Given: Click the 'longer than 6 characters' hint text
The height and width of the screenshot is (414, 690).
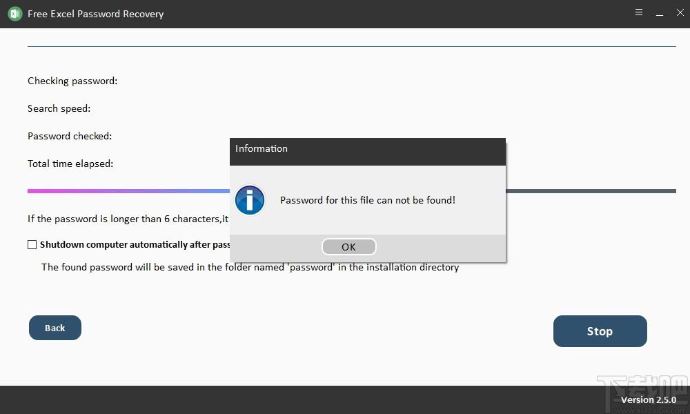Looking at the screenshot, I should point(128,219).
